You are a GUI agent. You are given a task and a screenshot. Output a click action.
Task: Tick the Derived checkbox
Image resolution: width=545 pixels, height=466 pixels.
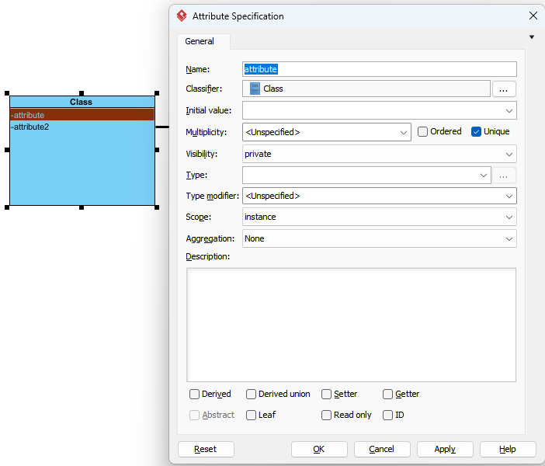(x=194, y=394)
